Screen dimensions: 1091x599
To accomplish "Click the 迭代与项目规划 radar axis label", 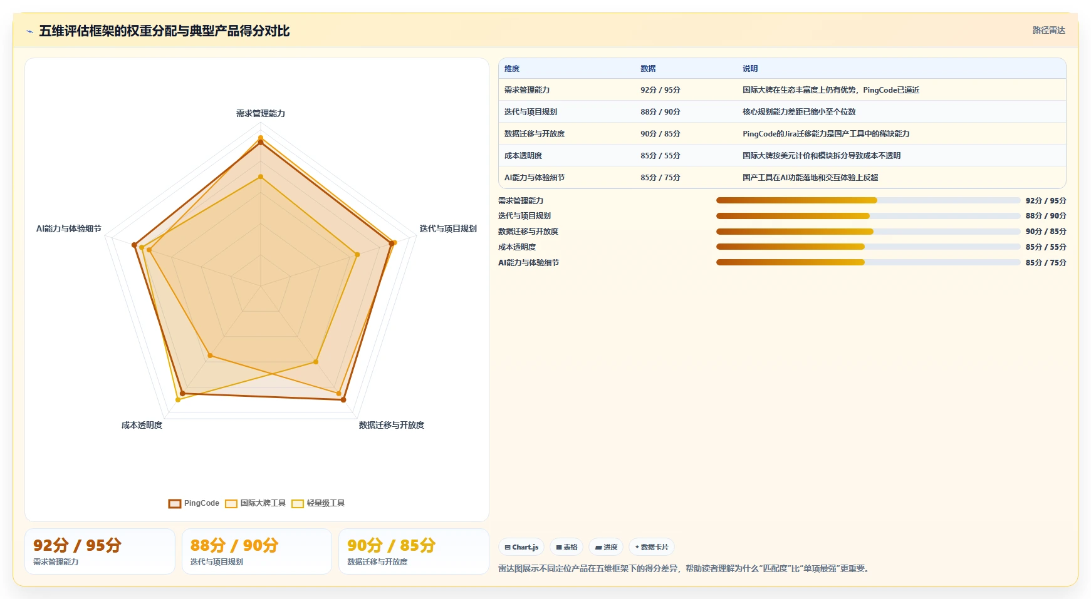I will coord(448,229).
